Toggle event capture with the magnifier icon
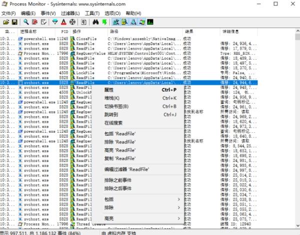Viewport: 300px width, 235px height. tap(26, 22)
